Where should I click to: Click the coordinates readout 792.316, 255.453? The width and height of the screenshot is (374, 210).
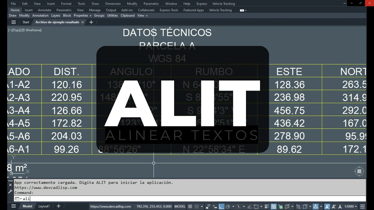click(154, 206)
